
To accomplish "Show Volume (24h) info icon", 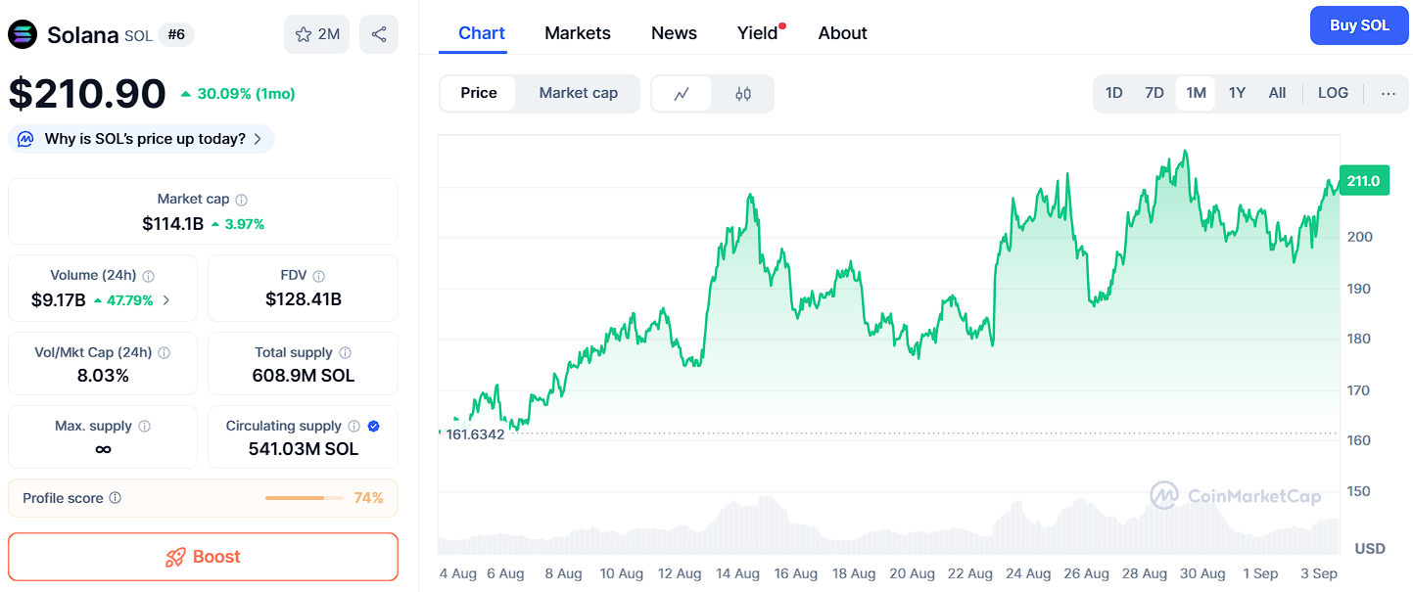I will click(149, 276).
